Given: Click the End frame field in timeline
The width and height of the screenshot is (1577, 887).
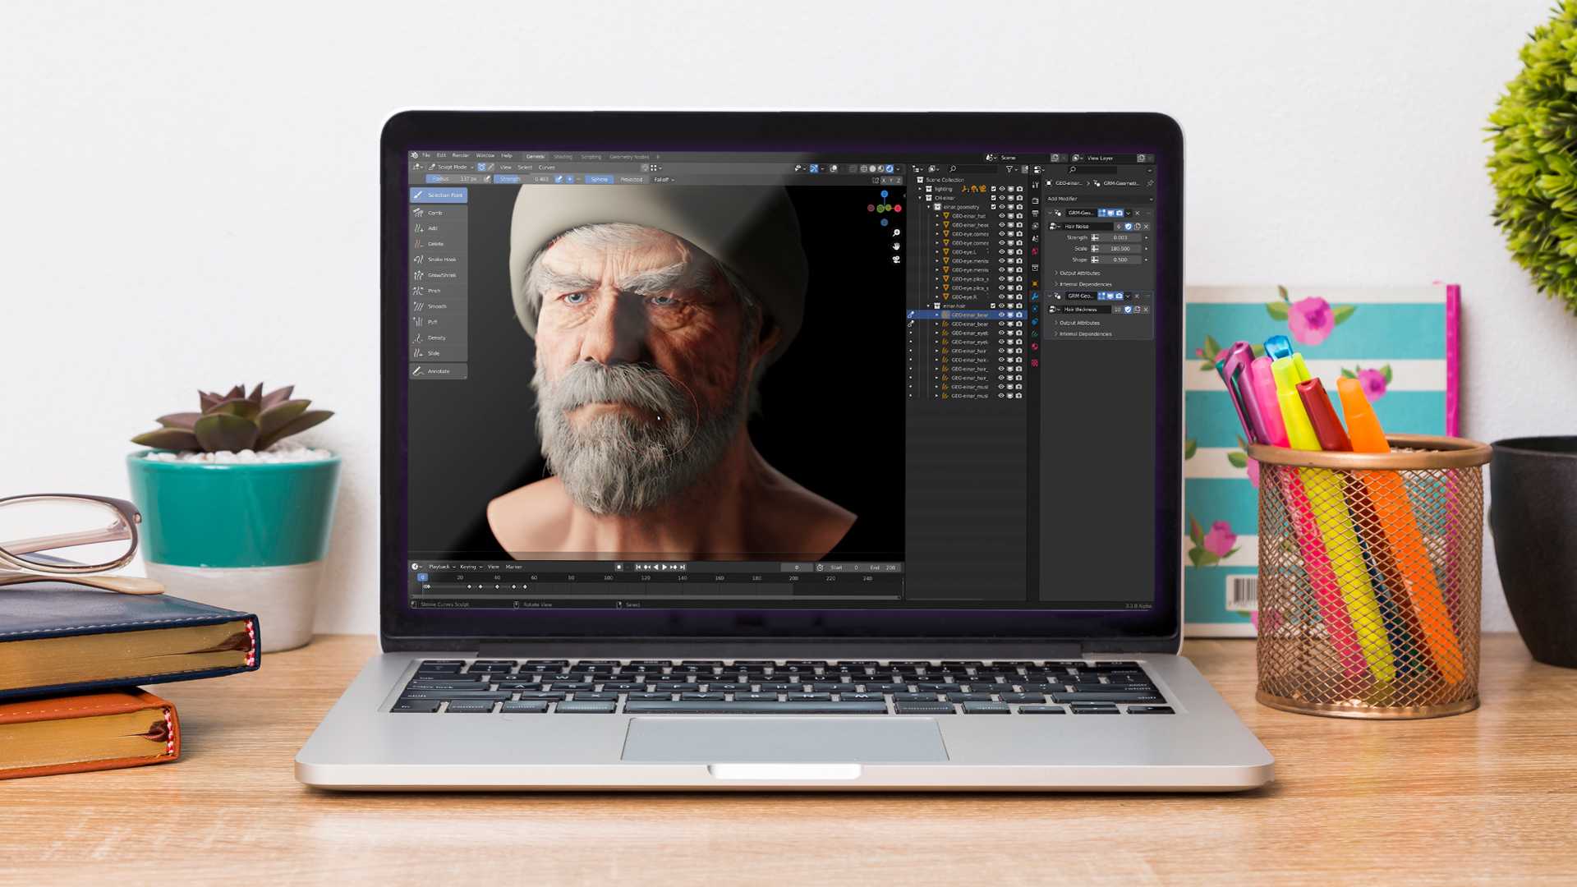Looking at the screenshot, I should tap(883, 568).
